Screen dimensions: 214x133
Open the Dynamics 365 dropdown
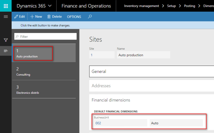[34, 6]
